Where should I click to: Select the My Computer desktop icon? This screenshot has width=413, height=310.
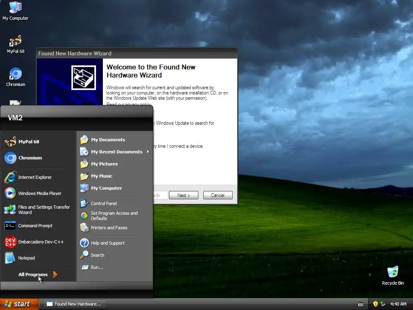tap(15, 11)
